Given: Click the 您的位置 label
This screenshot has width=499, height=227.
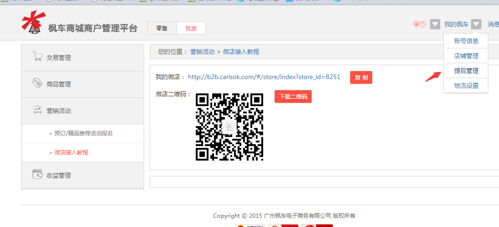Looking at the screenshot, I should pos(173,52).
